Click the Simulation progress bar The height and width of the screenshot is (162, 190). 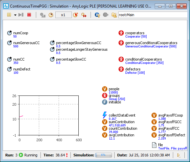[104, 155]
